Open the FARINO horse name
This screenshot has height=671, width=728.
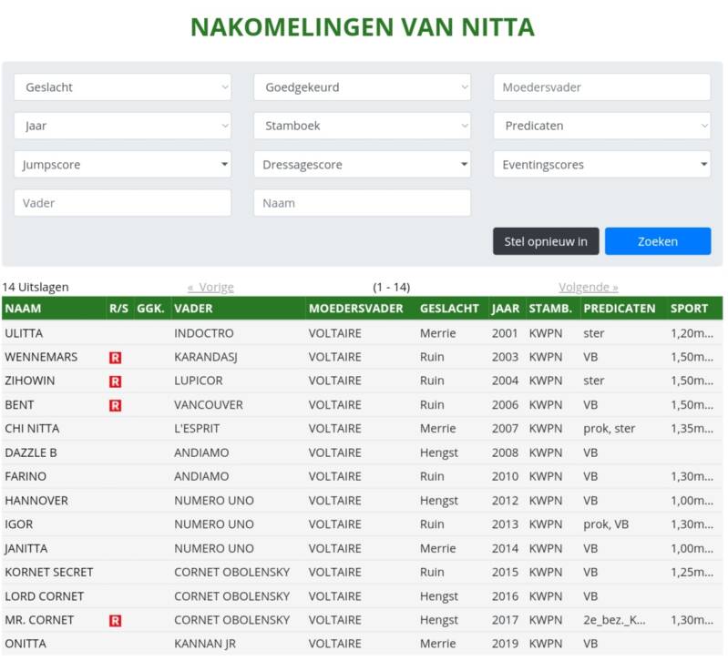point(26,476)
